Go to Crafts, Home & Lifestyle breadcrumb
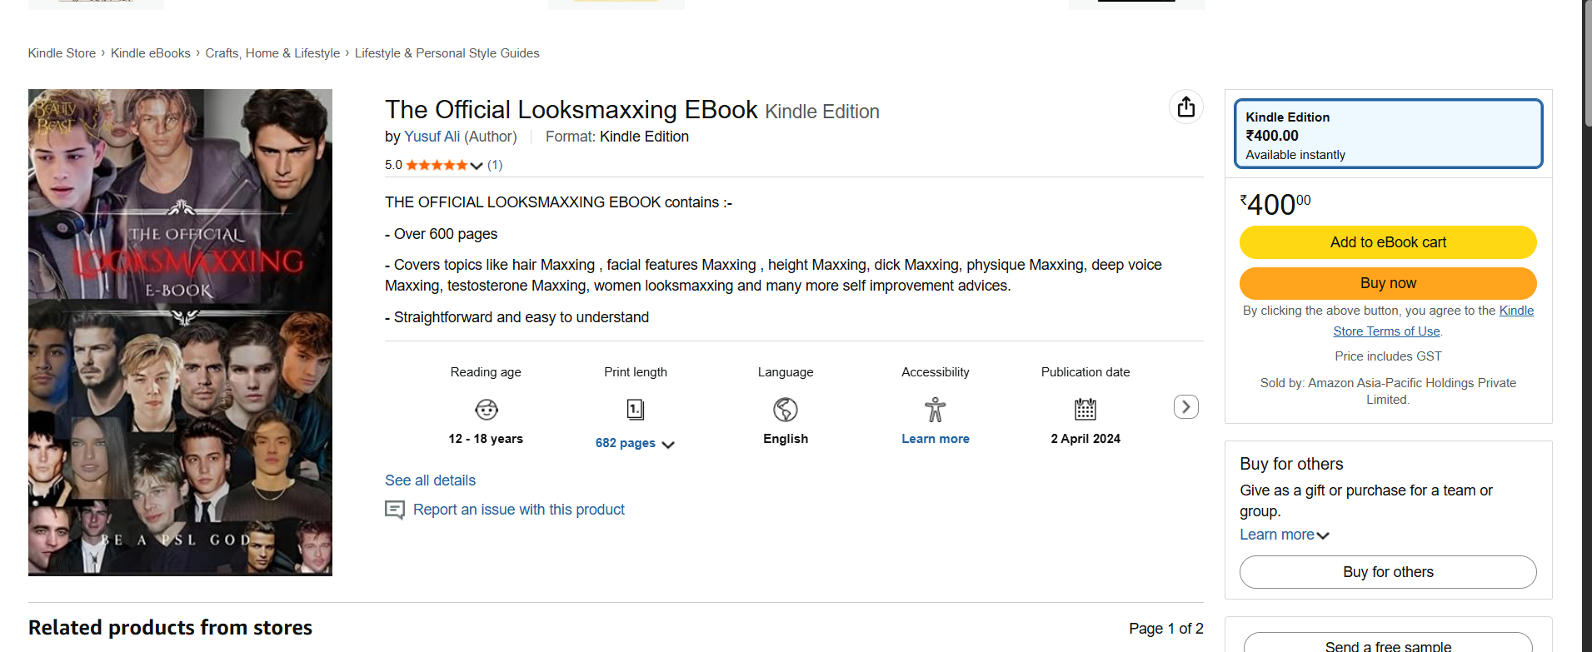The image size is (1592, 652). coord(272,53)
